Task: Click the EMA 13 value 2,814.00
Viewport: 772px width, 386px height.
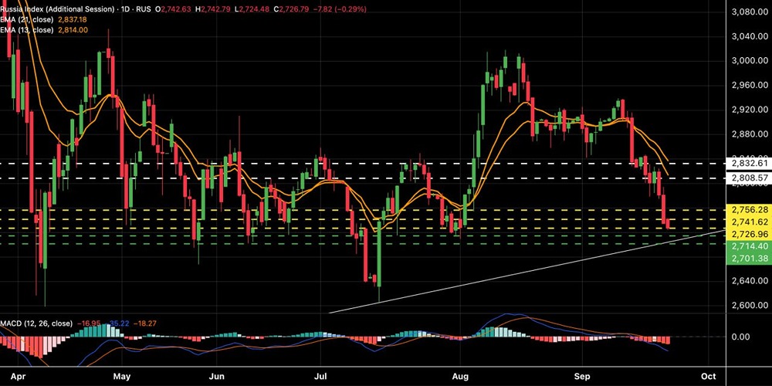Action: click(73, 30)
